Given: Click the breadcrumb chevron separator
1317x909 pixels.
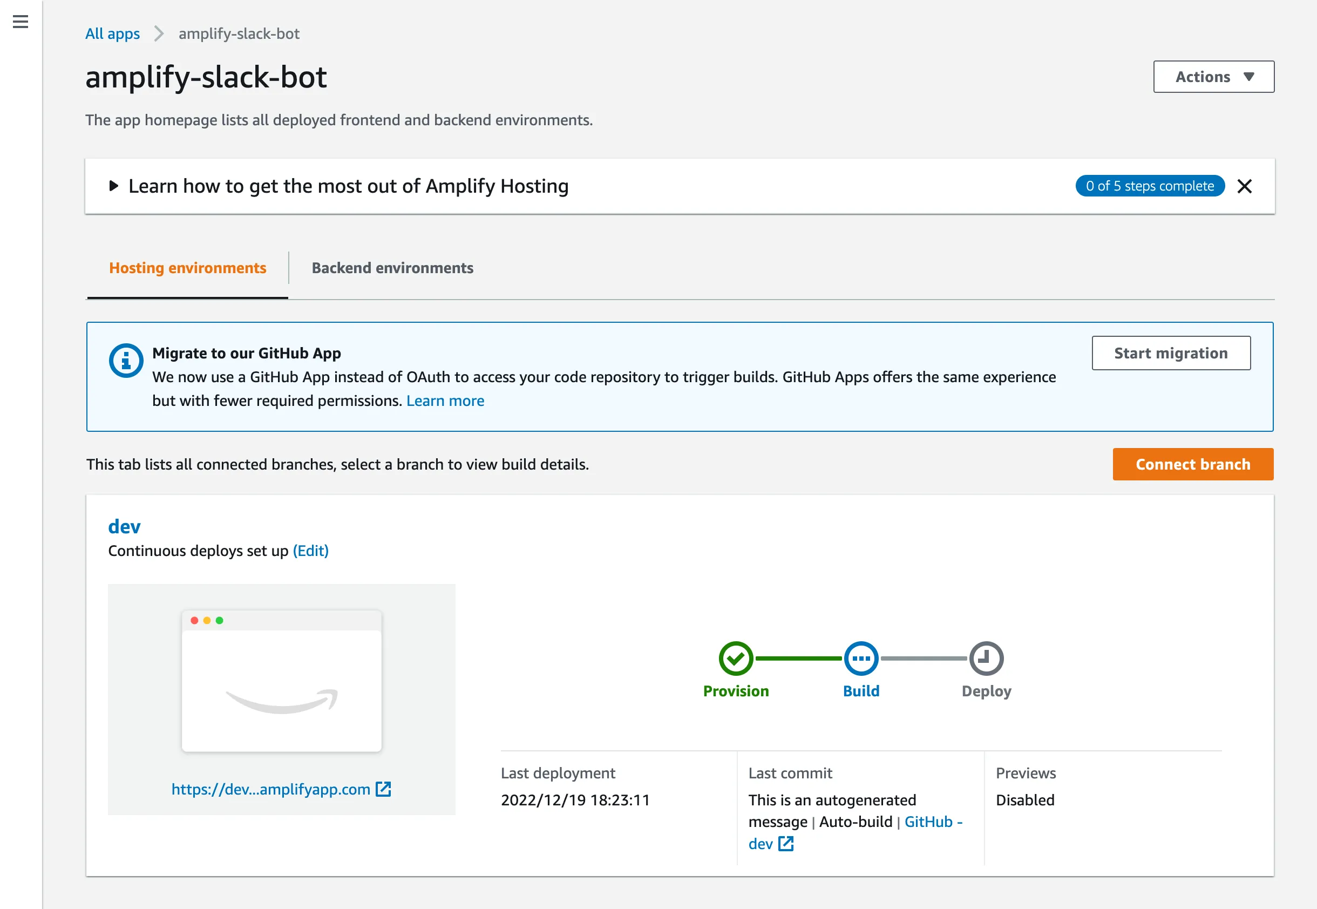Looking at the screenshot, I should 159,33.
